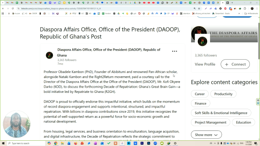The width and height of the screenshot is (260, 146).
Task: Select Soft Skills & Emotional Intelligence chip
Action: (x=221, y=113)
